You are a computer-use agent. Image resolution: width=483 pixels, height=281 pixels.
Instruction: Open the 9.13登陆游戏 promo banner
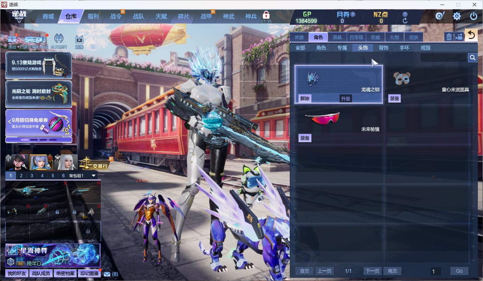[x=39, y=65]
